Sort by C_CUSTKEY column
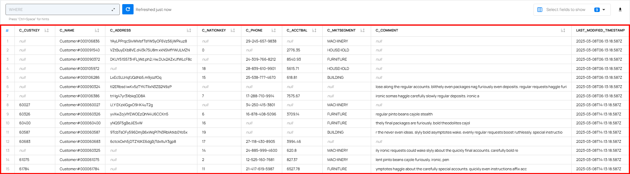 pos(47,30)
